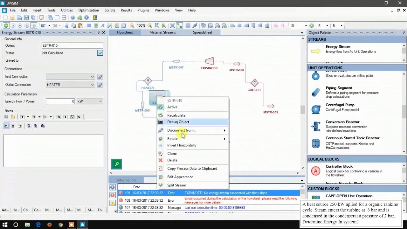Click the Windows Start button
Image resolution: width=407 pixels, height=229 pixels.
click(5, 225)
